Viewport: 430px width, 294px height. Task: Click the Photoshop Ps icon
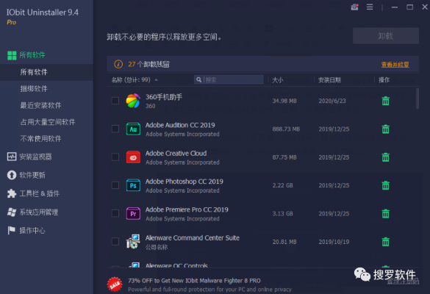click(133, 185)
